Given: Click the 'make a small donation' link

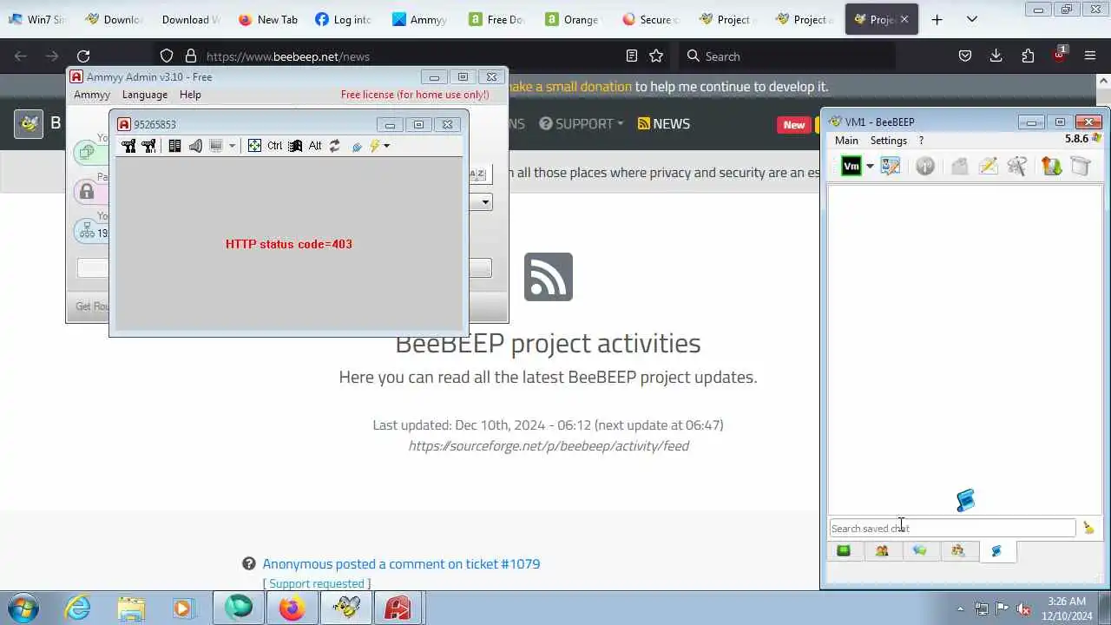Looking at the screenshot, I should click(569, 87).
